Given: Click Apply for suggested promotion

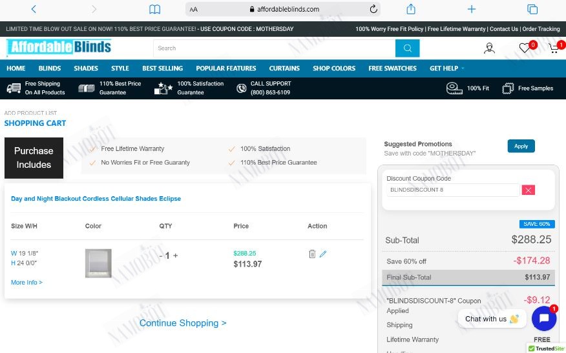Looking at the screenshot, I should tap(521, 146).
